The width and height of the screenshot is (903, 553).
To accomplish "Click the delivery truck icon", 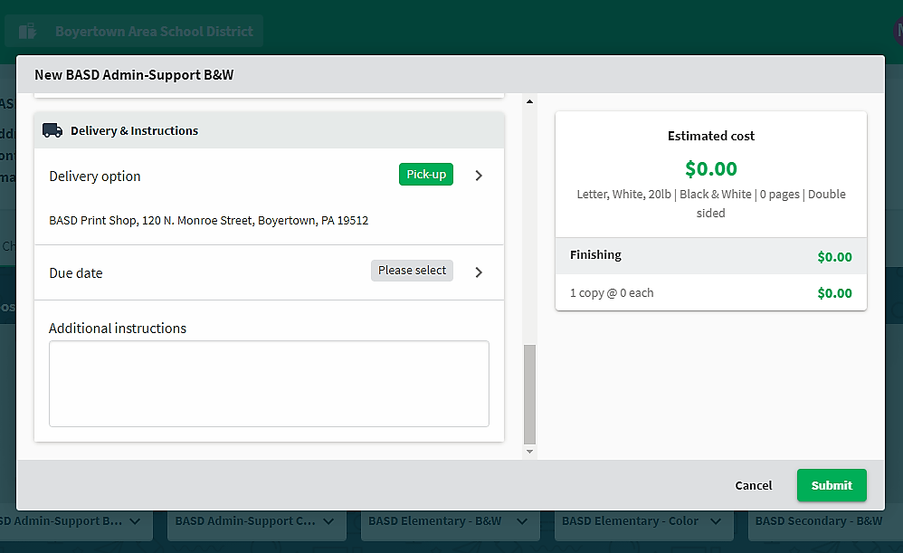I will point(52,130).
